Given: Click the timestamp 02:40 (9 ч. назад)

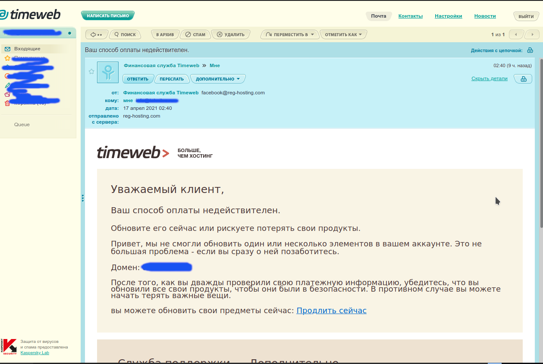Looking at the screenshot, I should (512, 65).
